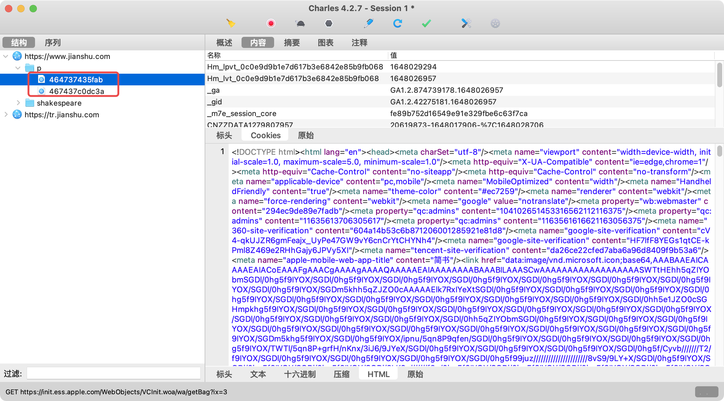The height and width of the screenshot is (401, 724).
Task: Open the 内容 (Contents) tab
Action: [258, 42]
